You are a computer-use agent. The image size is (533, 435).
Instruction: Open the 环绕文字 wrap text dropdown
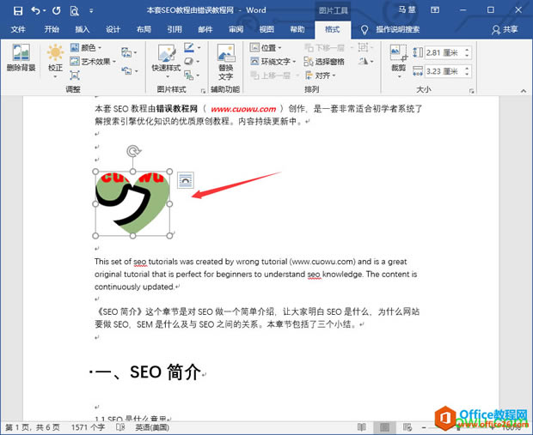coord(273,62)
